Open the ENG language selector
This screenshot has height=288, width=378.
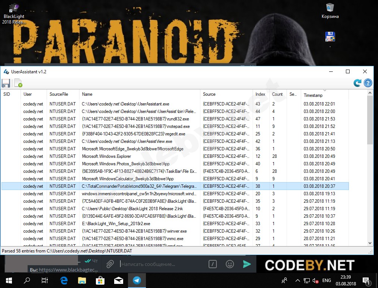[326, 280]
